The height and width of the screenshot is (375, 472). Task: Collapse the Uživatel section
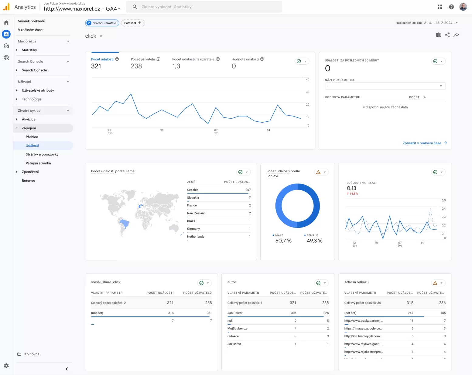68,82
